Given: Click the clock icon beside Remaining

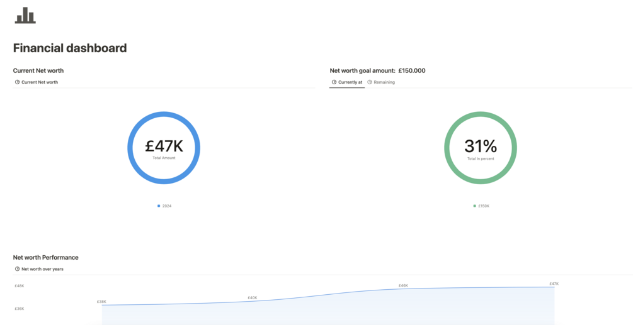Looking at the screenshot, I should (x=369, y=82).
